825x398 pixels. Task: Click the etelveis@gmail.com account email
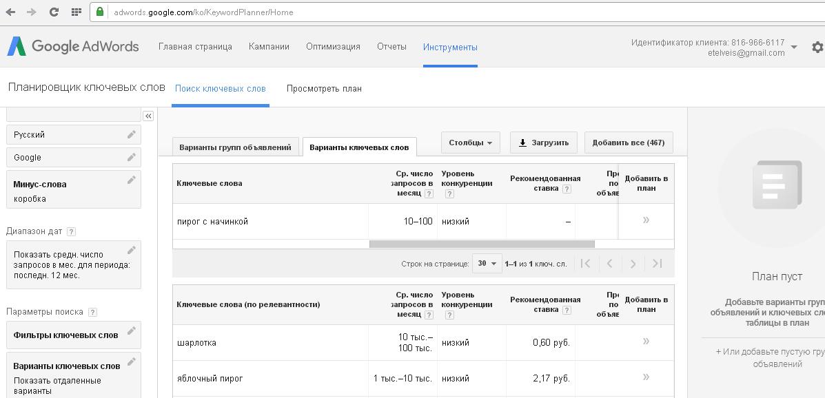click(746, 52)
